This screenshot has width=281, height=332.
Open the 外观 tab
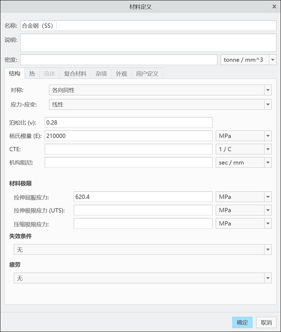click(121, 73)
